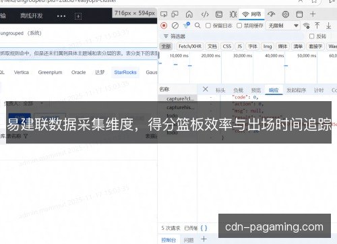Screen dimensions: 337x244
Task: Open the 问题 issues drawer tab
Action: (x=189, y=240)
